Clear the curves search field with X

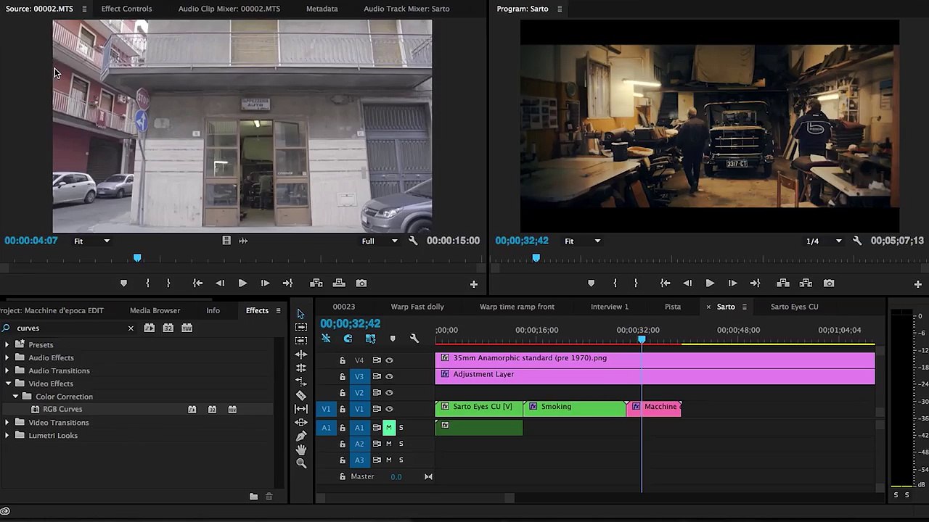[x=131, y=328]
